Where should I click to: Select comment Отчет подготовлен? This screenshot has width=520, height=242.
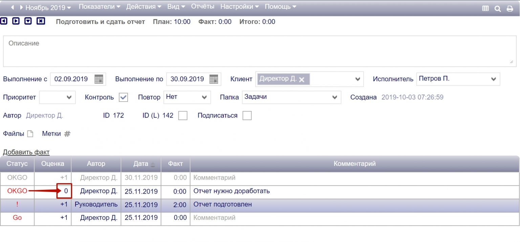coord(222,205)
